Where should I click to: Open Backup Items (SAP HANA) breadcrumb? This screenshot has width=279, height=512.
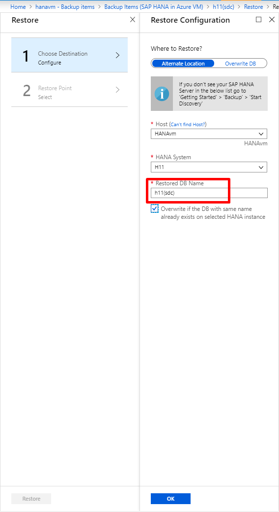coord(154,7)
